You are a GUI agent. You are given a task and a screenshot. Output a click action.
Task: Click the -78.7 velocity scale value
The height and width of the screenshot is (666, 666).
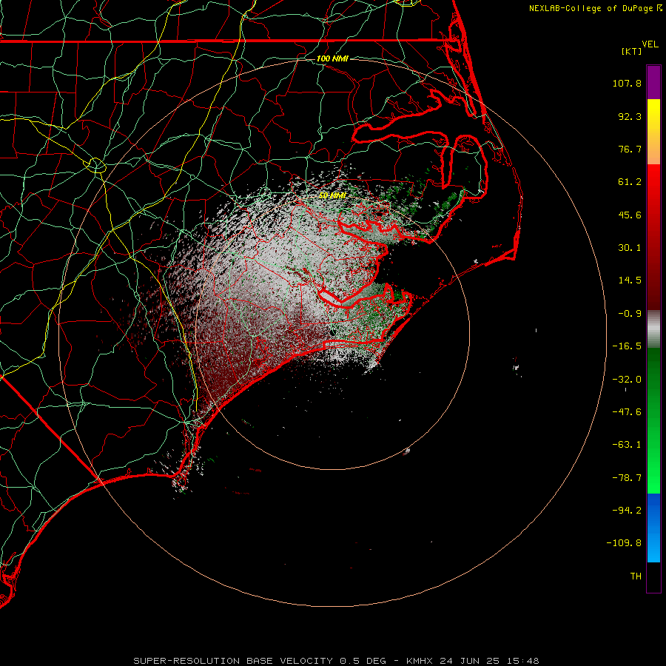click(627, 478)
